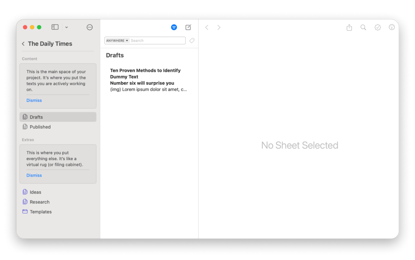Image resolution: width=415 pixels, height=260 pixels.
Task: Navigate forward with right arrow in editor
Action: click(219, 28)
